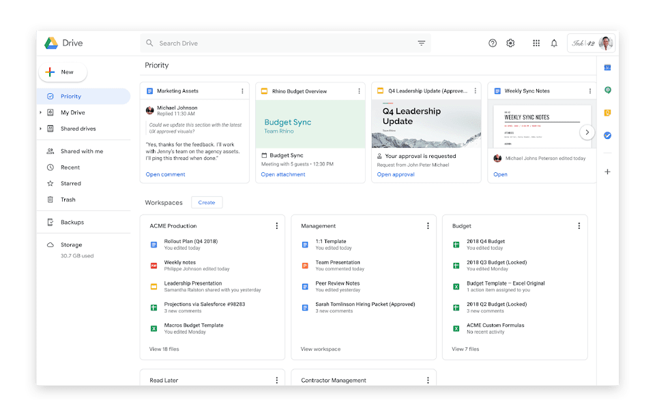
Task: Expand the My Drive tree arrow
Action: tap(40, 112)
